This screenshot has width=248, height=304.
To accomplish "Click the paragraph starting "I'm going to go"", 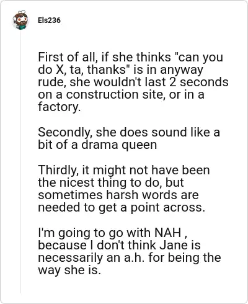I will pos(130,251).
